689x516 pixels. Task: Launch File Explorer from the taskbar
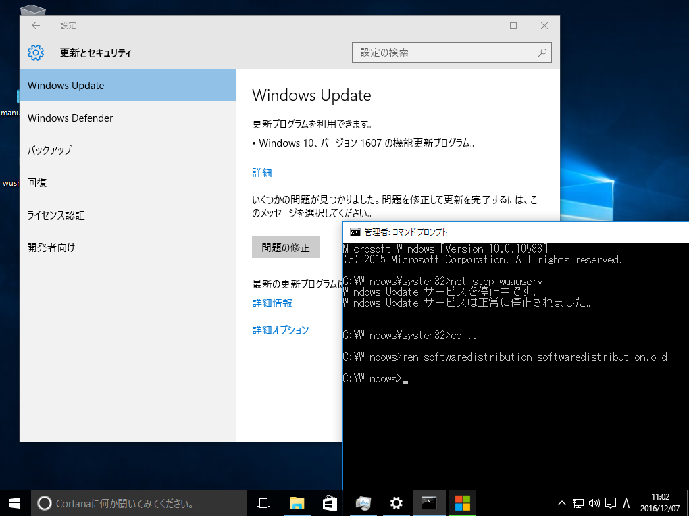pos(297,502)
